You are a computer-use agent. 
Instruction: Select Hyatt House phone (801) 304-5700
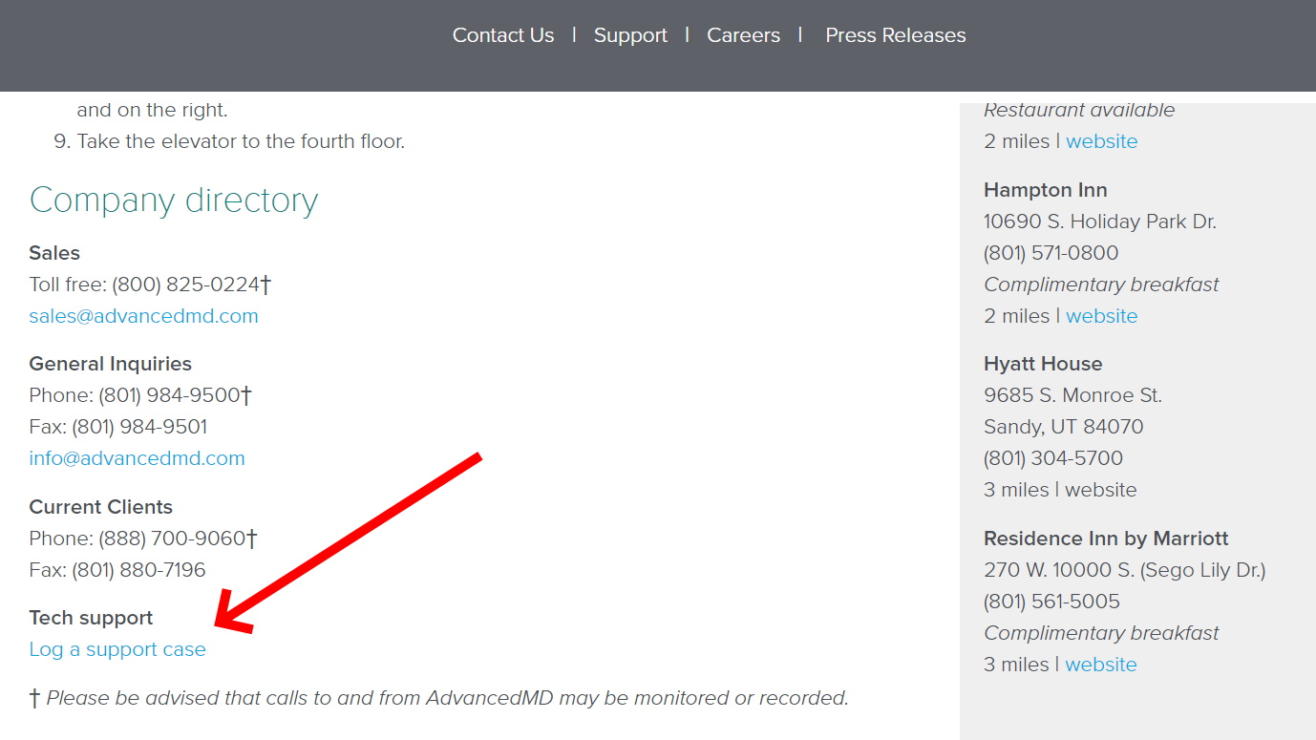tap(1053, 458)
